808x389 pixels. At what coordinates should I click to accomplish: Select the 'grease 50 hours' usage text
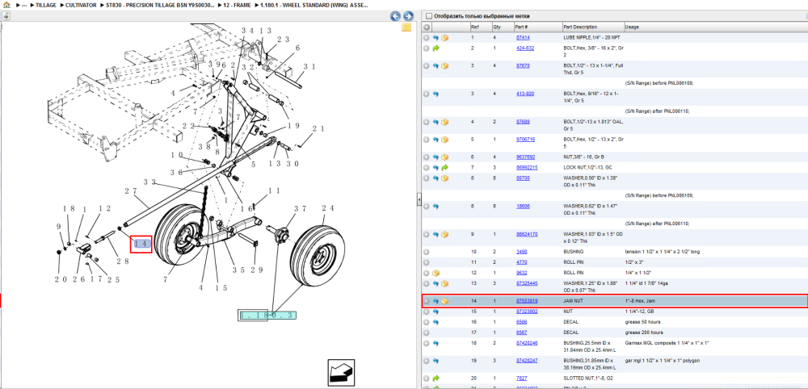(x=644, y=321)
